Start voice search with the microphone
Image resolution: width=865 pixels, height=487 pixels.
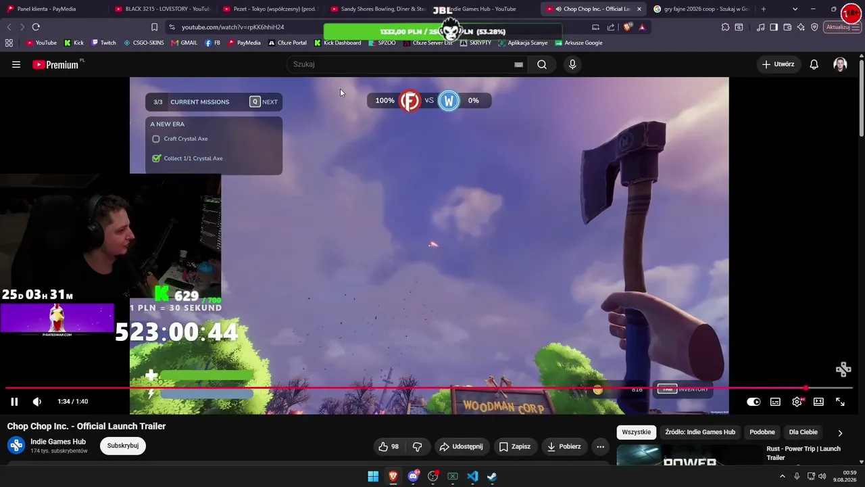coord(572,64)
